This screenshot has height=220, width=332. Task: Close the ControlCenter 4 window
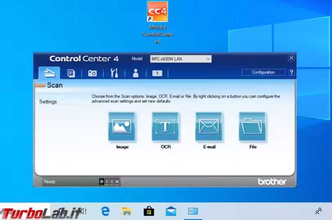tap(291, 58)
